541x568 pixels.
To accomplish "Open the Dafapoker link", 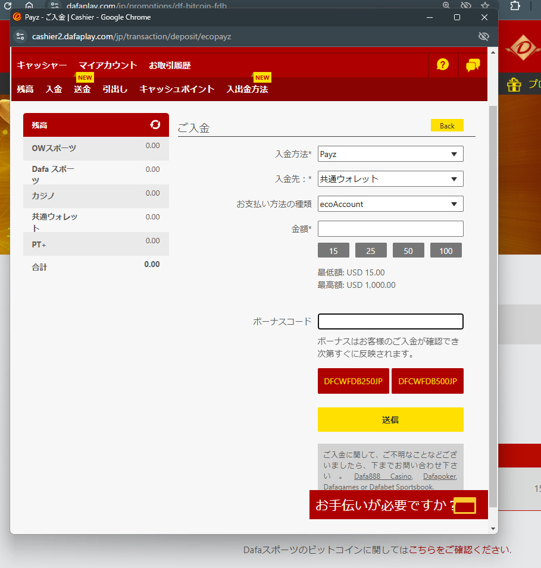I will (x=440, y=476).
